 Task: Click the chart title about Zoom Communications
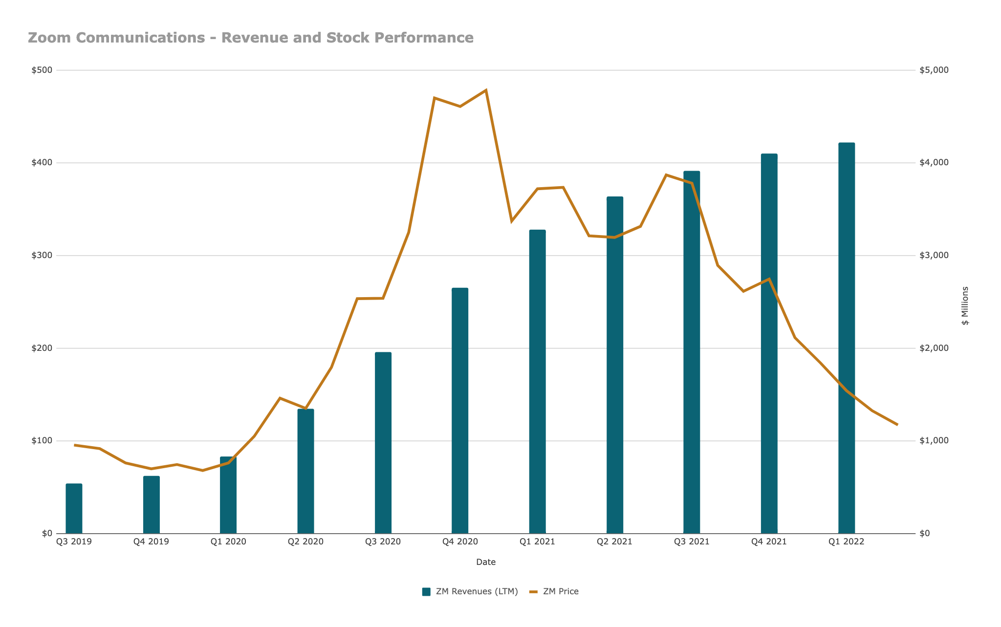coord(251,38)
